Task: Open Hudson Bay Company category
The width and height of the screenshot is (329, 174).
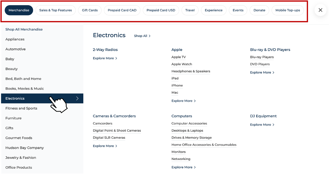Action: tap(25, 148)
